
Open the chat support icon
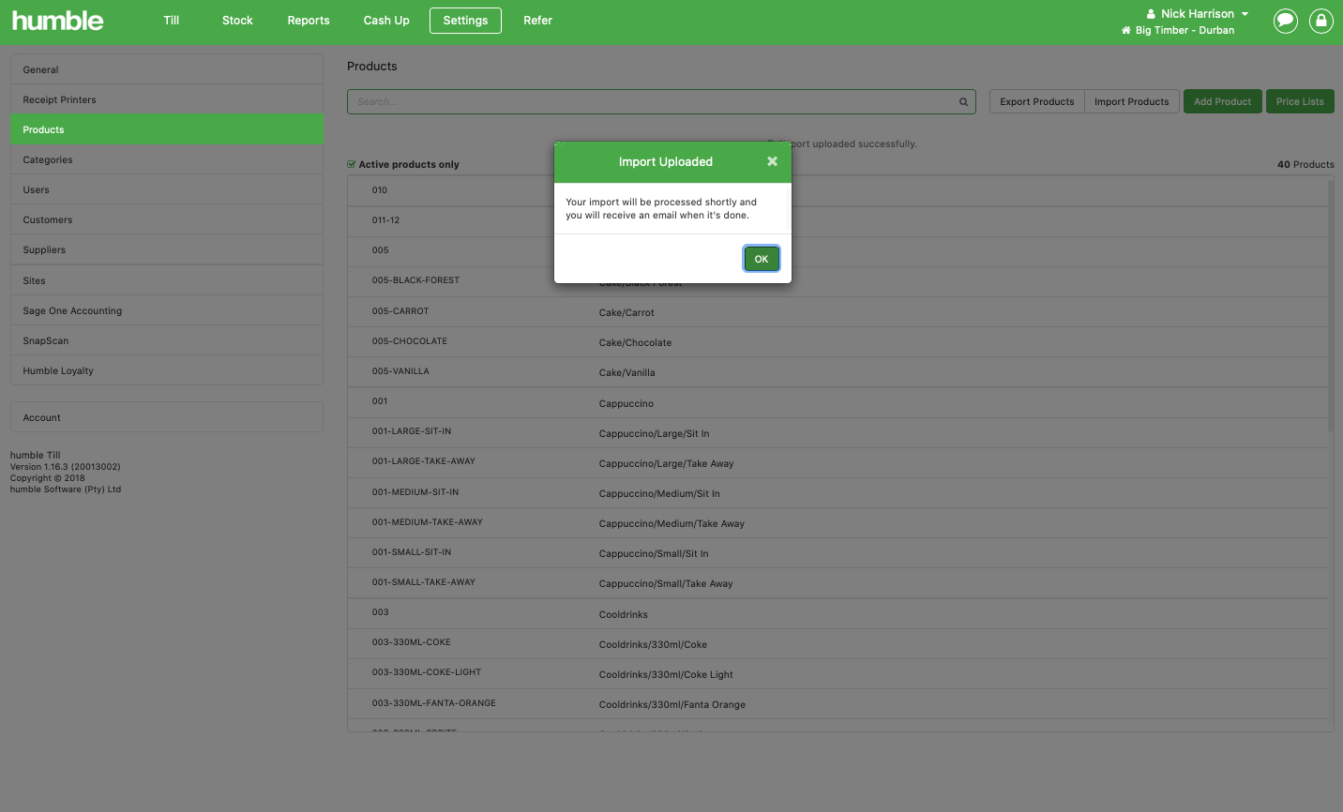(x=1285, y=21)
